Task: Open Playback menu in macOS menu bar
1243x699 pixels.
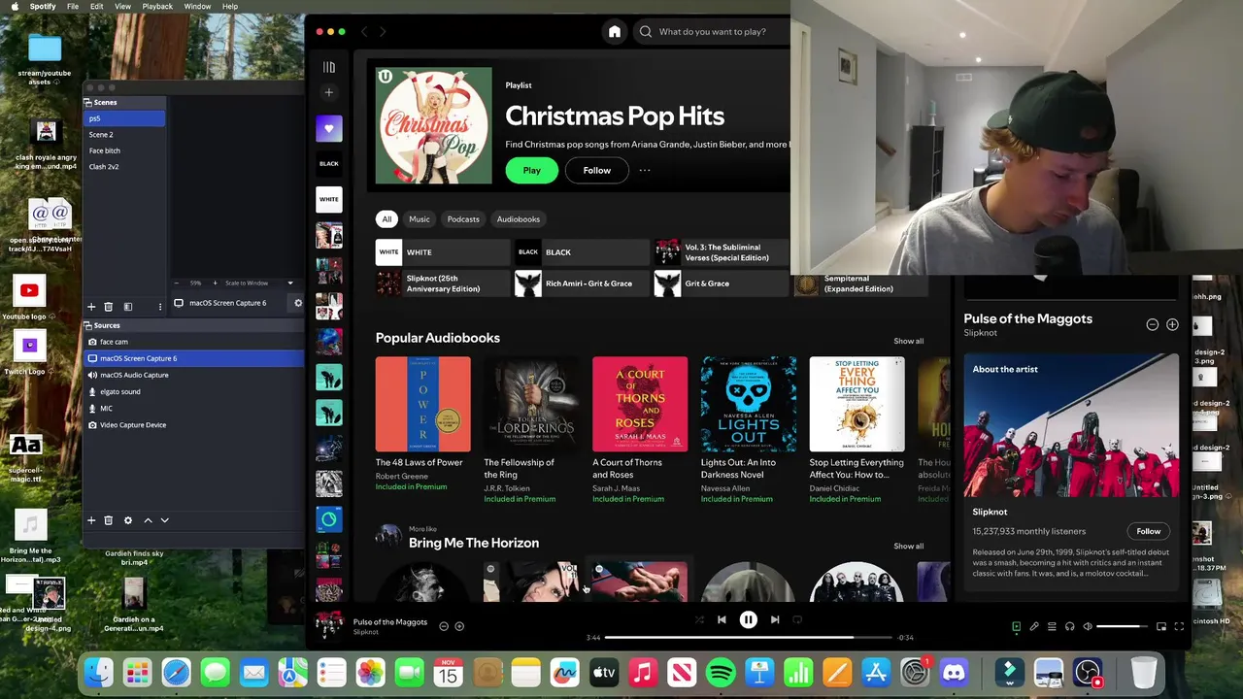Action: (x=157, y=6)
